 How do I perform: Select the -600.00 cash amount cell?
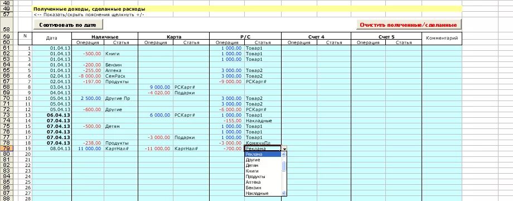[x=88, y=109]
